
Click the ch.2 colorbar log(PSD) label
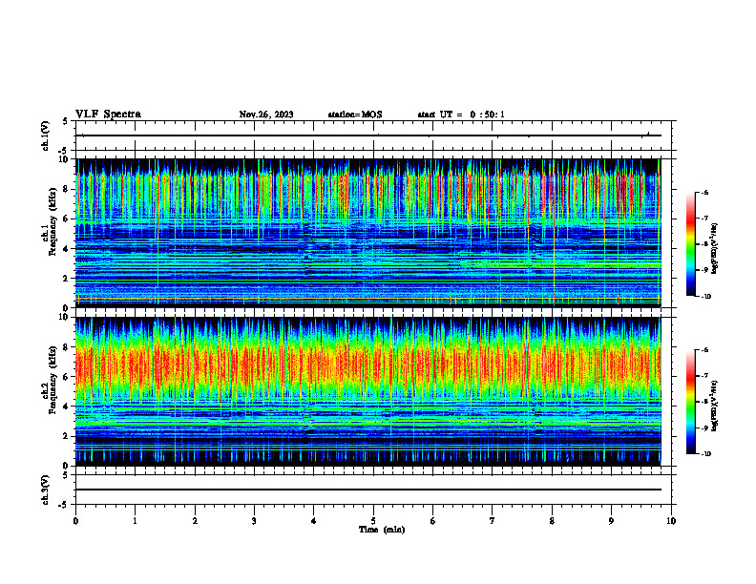[x=715, y=406]
